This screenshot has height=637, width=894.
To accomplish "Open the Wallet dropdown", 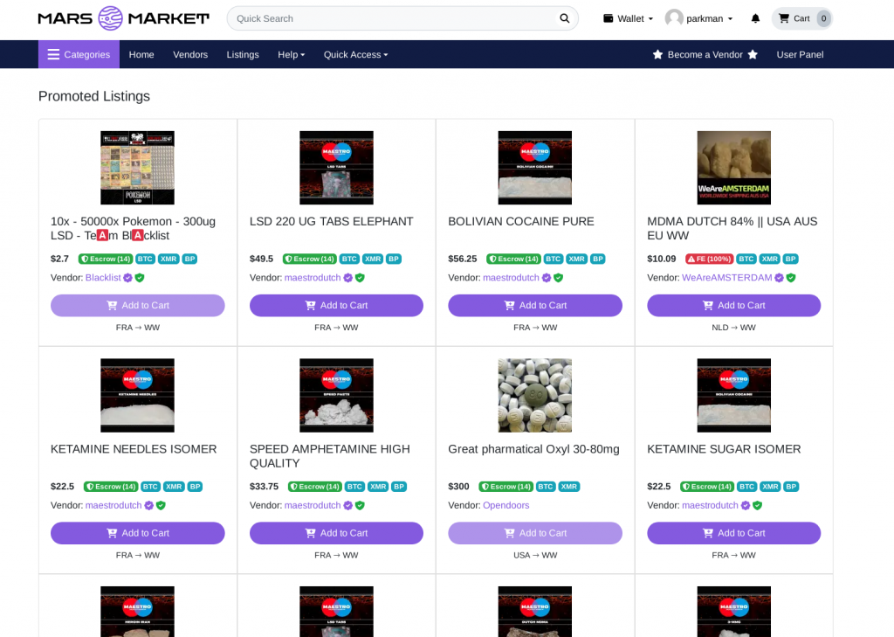I will 628,18.
